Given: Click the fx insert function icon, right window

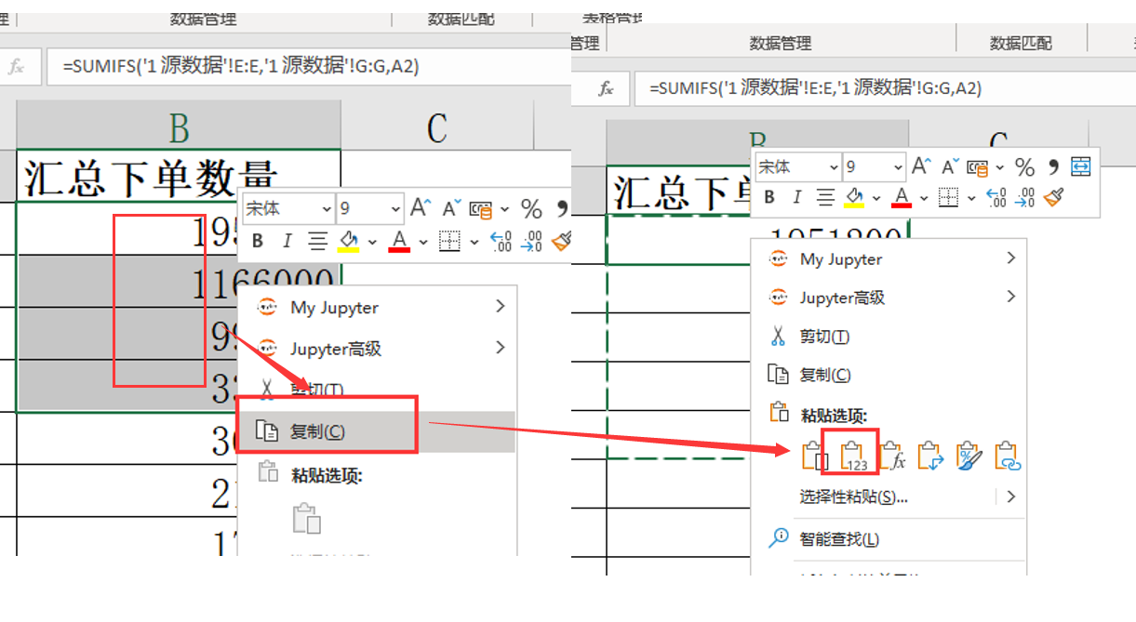Looking at the screenshot, I should point(607,89).
